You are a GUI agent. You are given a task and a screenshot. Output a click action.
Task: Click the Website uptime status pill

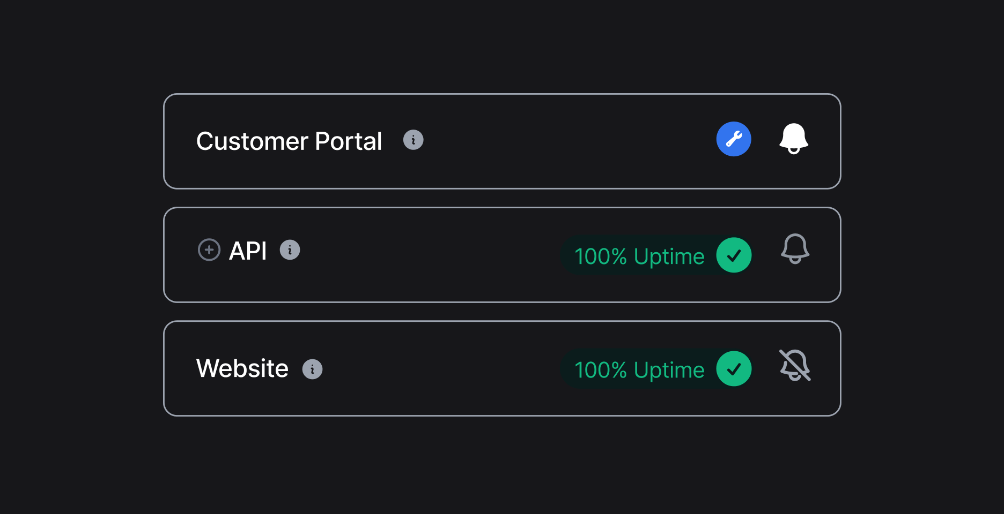tap(640, 369)
